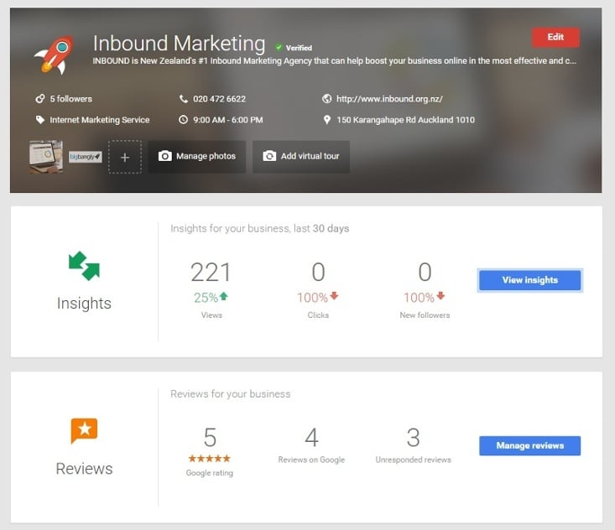
Task: Click 'Internet Marketing Service' category text
Action: [100, 120]
